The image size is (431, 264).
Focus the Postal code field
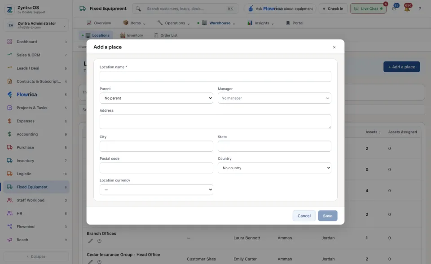156,168
